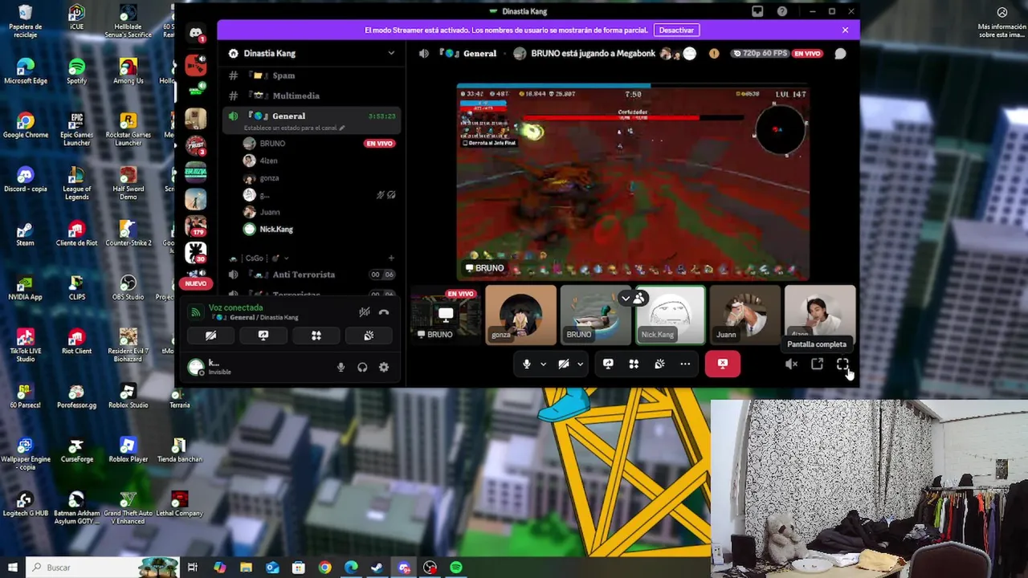Expand the Dinastia Kang server dropdown

point(391,54)
